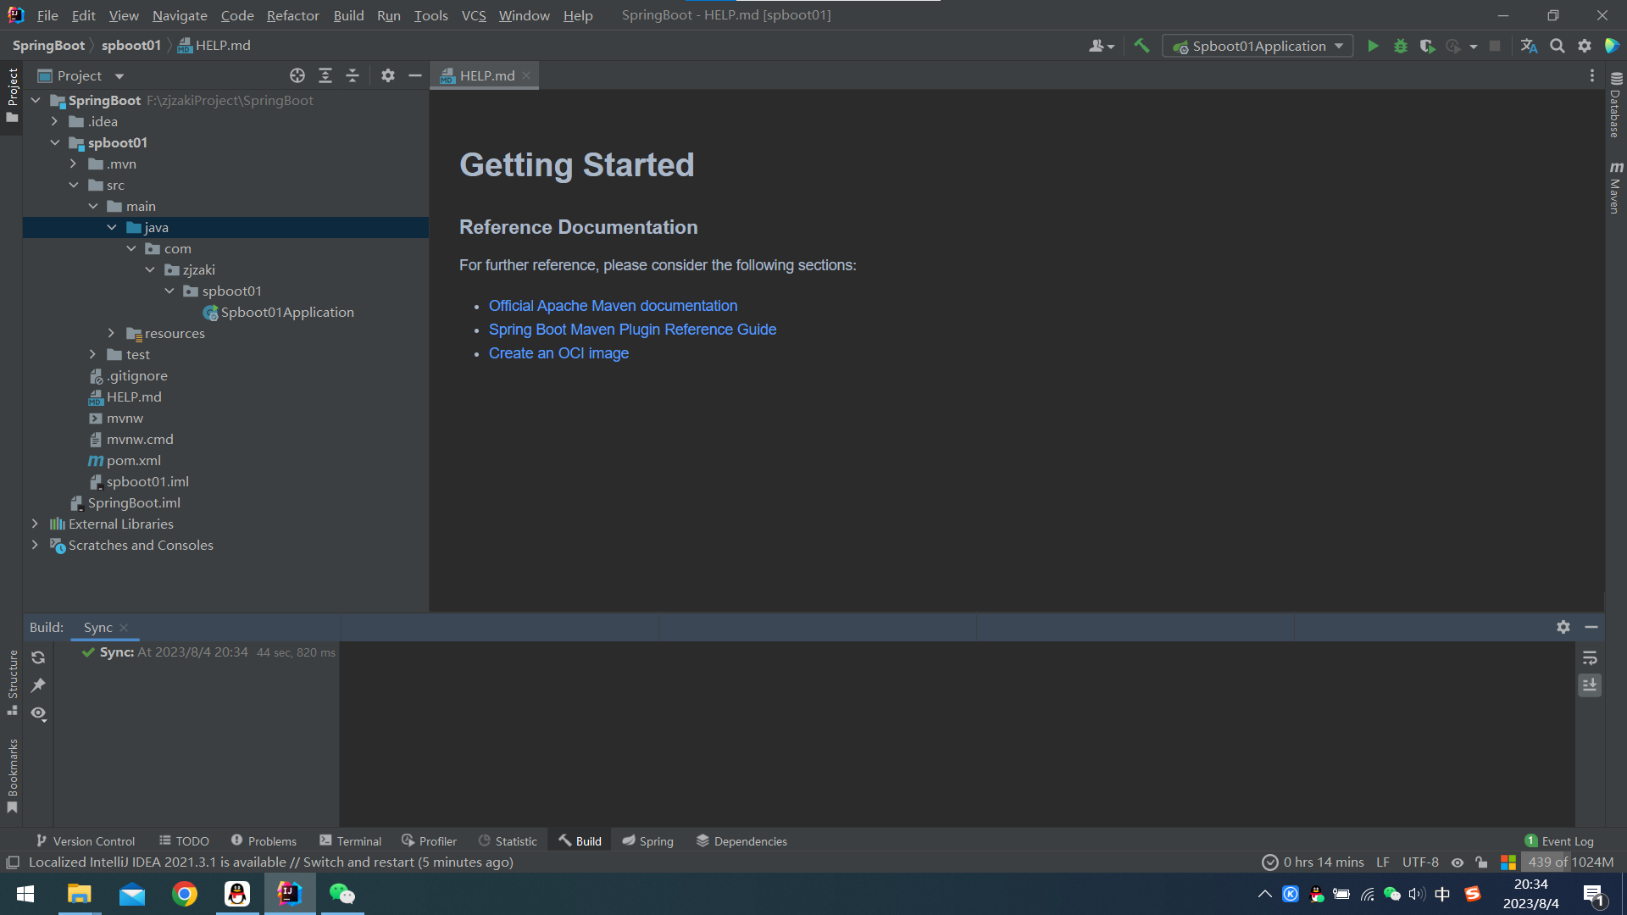Open the Refactor menu
The width and height of the screenshot is (1627, 915).
pos(292,15)
